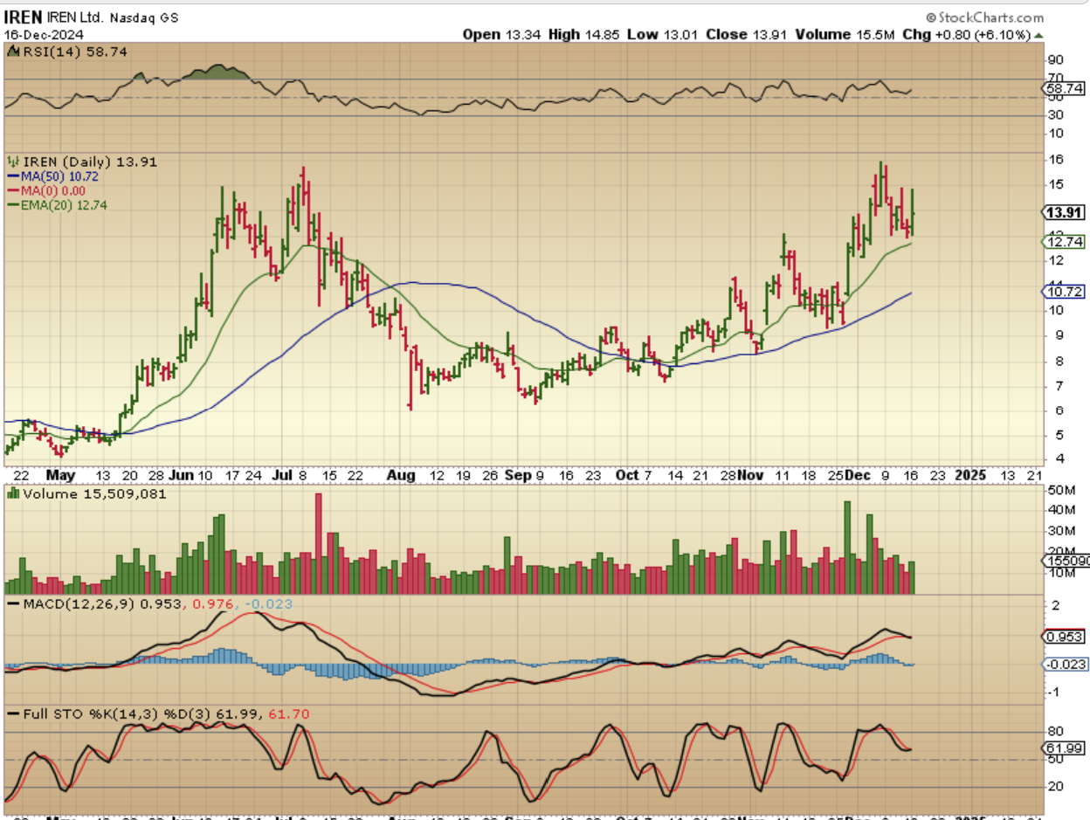This screenshot has height=820, width=1090.
Task: Open the StockCharts.com watermark link
Action: tap(984, 17)
